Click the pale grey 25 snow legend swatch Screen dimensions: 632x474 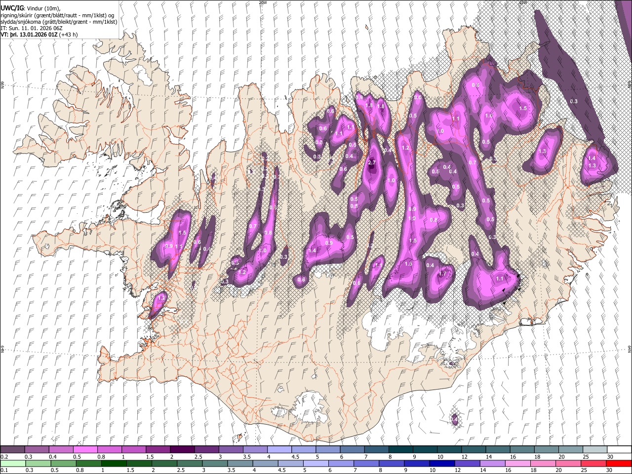(594, 449)
